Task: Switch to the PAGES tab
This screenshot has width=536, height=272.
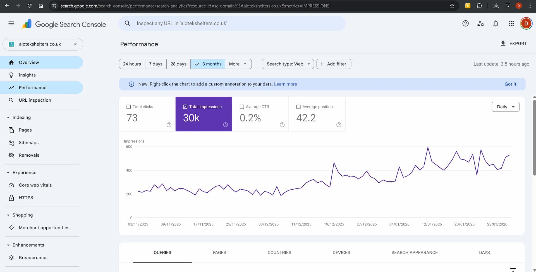Action: 219,252
